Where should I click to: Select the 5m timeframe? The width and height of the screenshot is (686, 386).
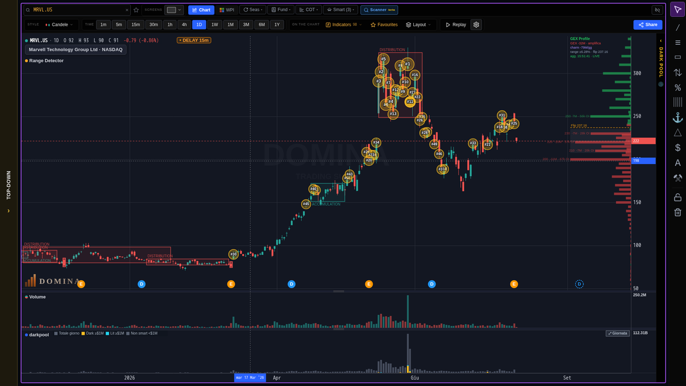point(119,25)
